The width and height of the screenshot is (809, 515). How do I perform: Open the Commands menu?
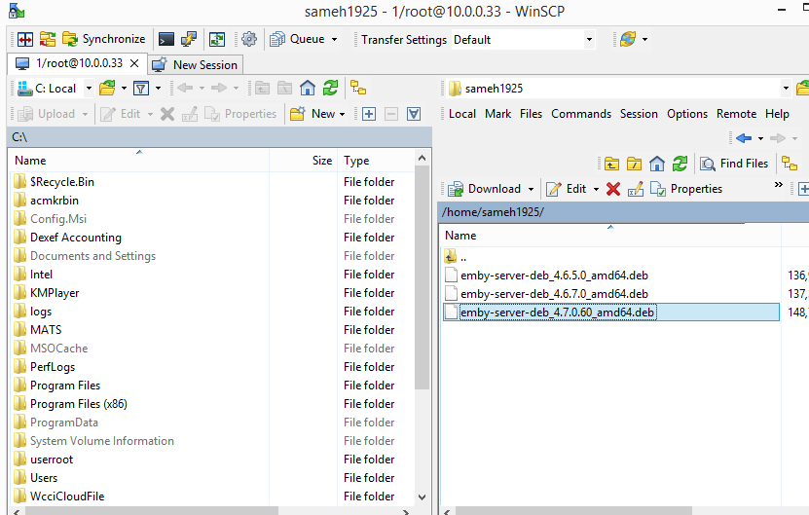(581, 114)
